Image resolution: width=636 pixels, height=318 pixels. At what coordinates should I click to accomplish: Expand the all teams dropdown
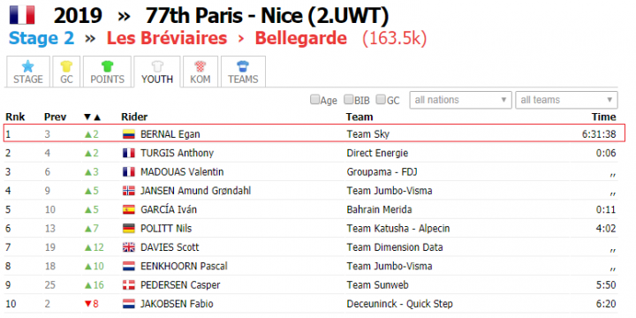coord(566,100)
